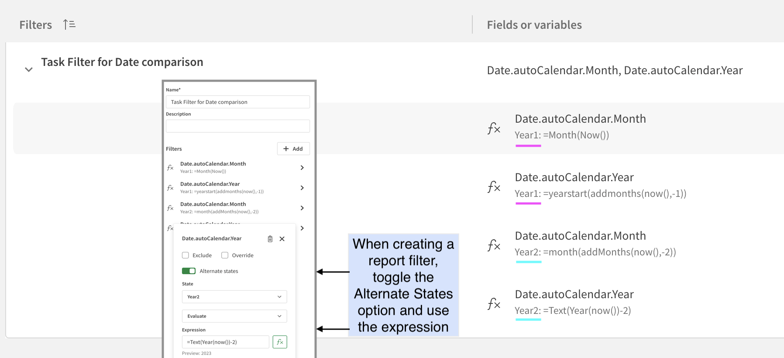
Task: Edit the Name field of the filter
Action: 238,102
